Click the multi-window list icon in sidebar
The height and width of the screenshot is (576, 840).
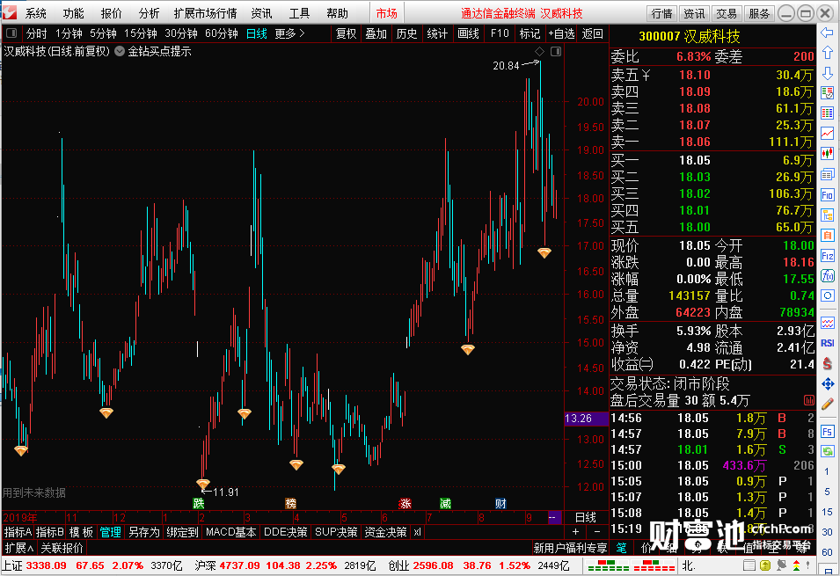pos(827,174)
